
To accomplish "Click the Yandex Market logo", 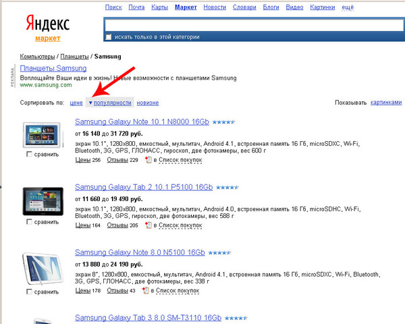I will (x=47, y=26).
